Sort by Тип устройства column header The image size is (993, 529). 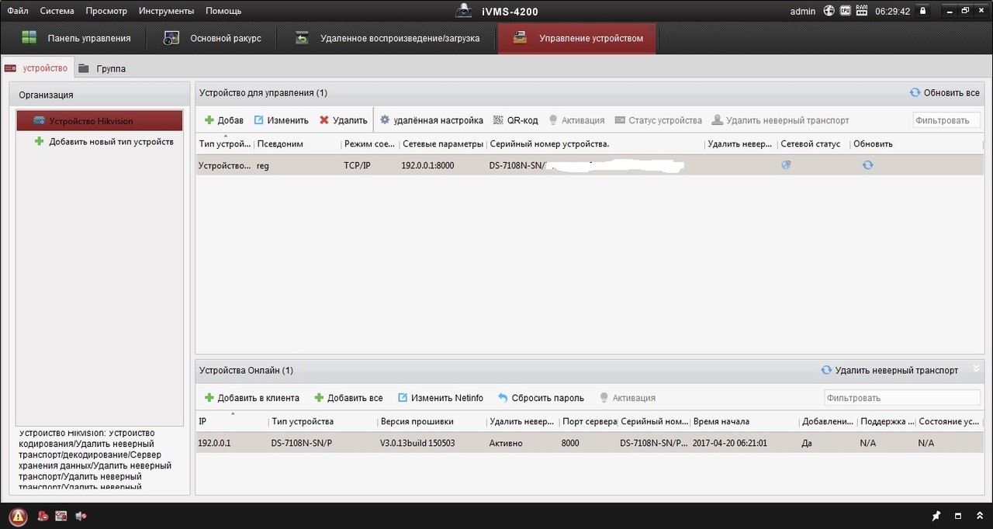[x=224, y=143]
